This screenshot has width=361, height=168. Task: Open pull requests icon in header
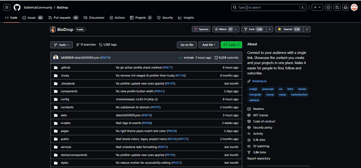click(x=337, y=7)
